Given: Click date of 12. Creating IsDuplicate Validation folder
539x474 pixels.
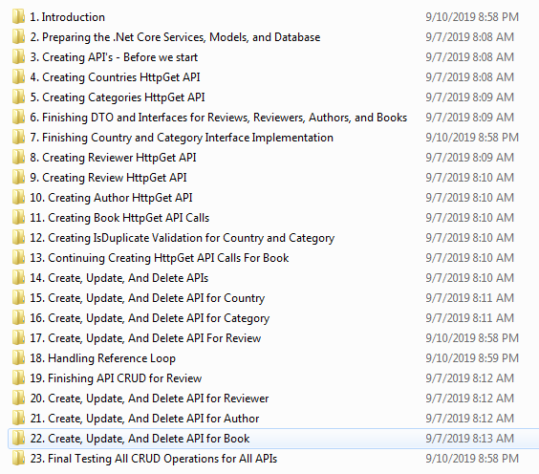Looking at the screenshot, I should point(469,238).
